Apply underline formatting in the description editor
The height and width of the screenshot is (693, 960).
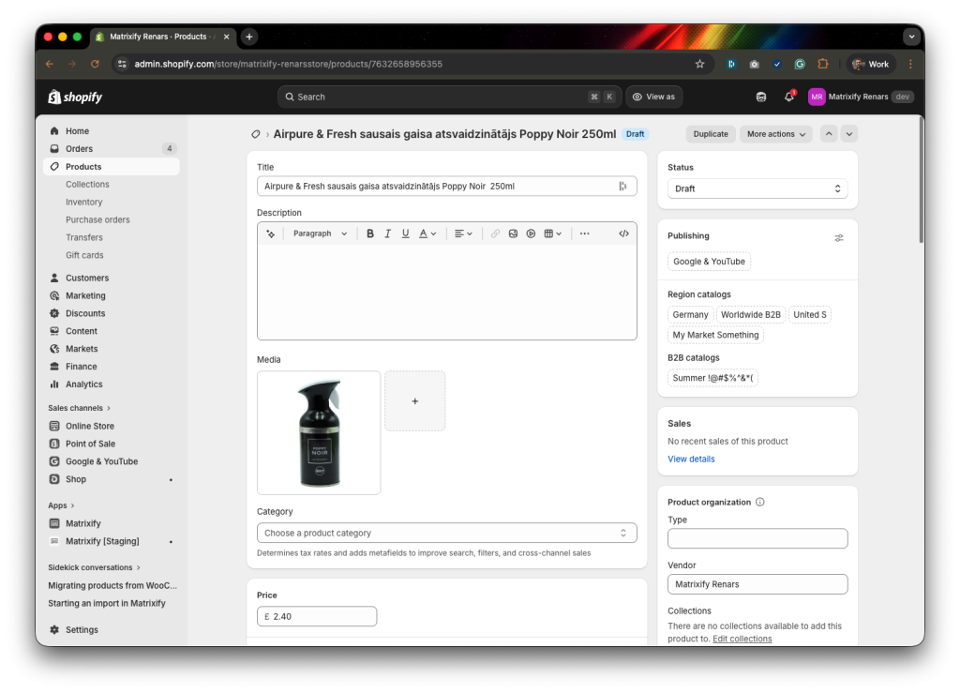pos(407,234)
